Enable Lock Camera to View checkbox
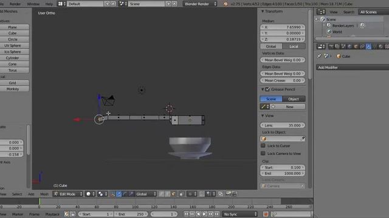The image size is (389, 218). [x=263, y=153]
